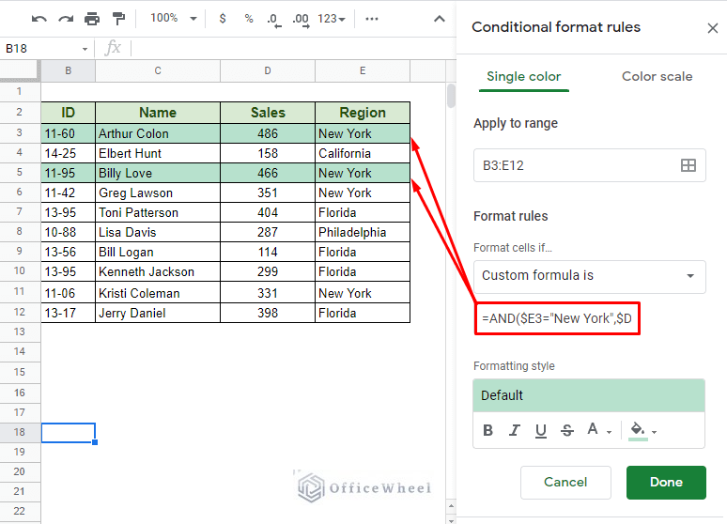
Task: Click the Undo arrow icon
Action: [x=39, y=19]
